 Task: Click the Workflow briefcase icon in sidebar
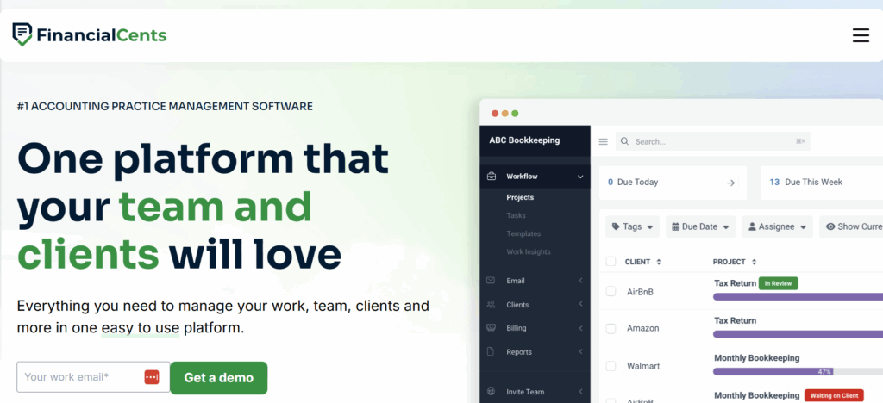[x=491, y=177]
